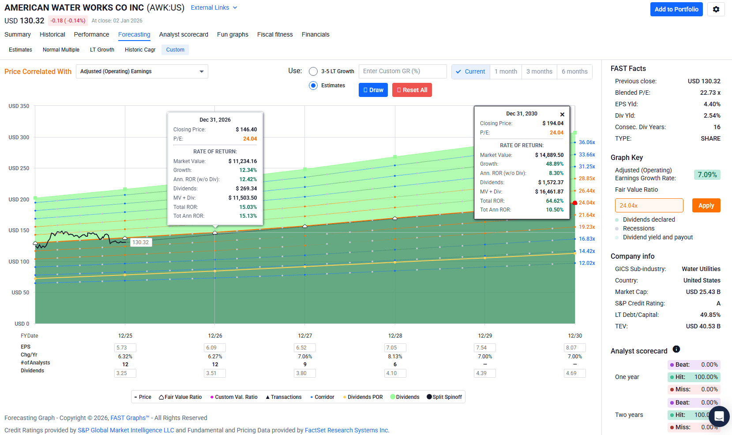The image size is (732, 435).
Task: Open Price Correlated With dropdown
Action: [x=142, y=71]
